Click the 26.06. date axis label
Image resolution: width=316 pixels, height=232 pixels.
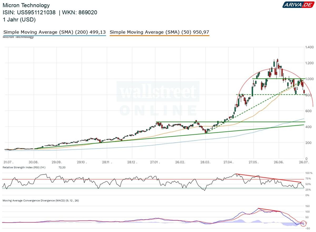279,162
